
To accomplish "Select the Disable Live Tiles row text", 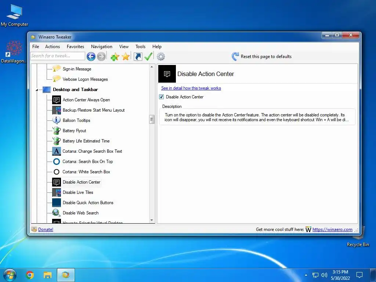I will click(x=78, y=192).
